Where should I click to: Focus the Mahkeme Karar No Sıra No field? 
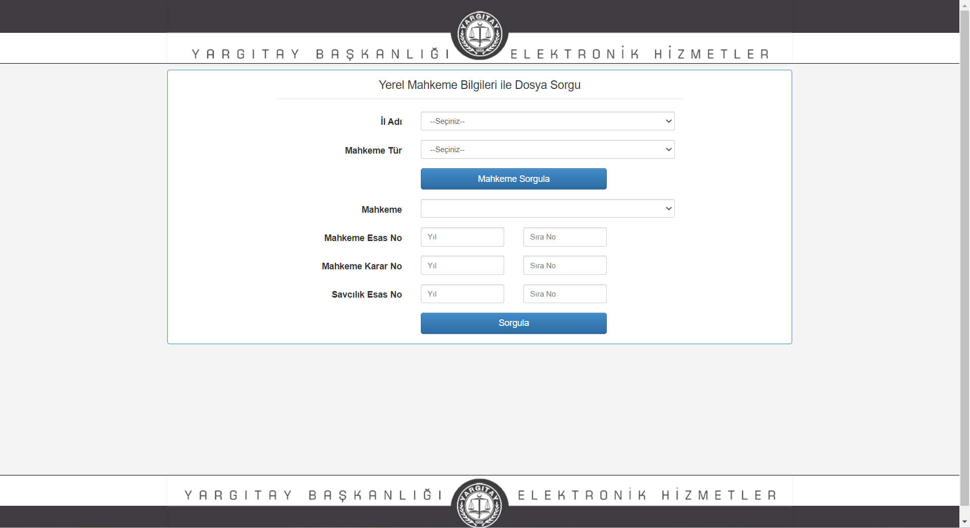564,266
